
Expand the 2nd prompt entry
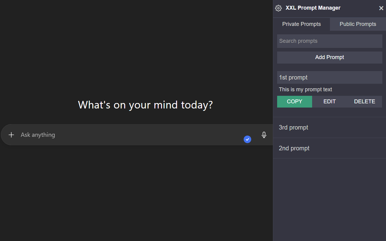329,148
